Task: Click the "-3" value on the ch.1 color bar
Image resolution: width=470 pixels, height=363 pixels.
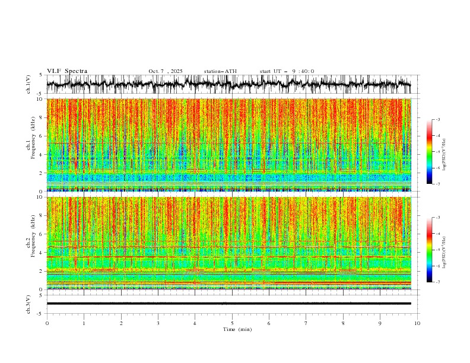Action: 437,119
